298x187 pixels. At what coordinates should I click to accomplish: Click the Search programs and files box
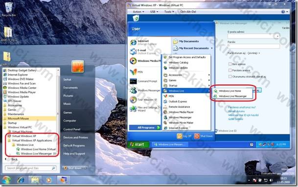point(31,168)
